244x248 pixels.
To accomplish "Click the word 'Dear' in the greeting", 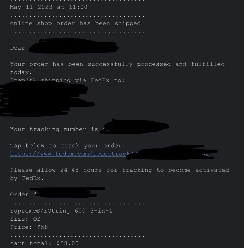I will (x=17, y=48).
